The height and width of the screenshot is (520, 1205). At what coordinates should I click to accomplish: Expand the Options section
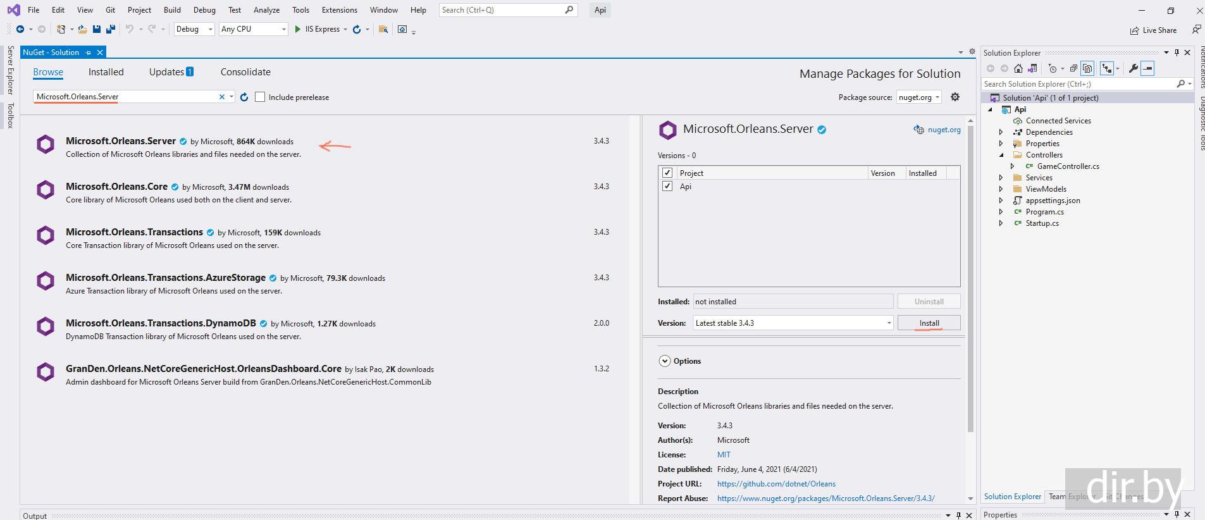click(x=664, y=361)
